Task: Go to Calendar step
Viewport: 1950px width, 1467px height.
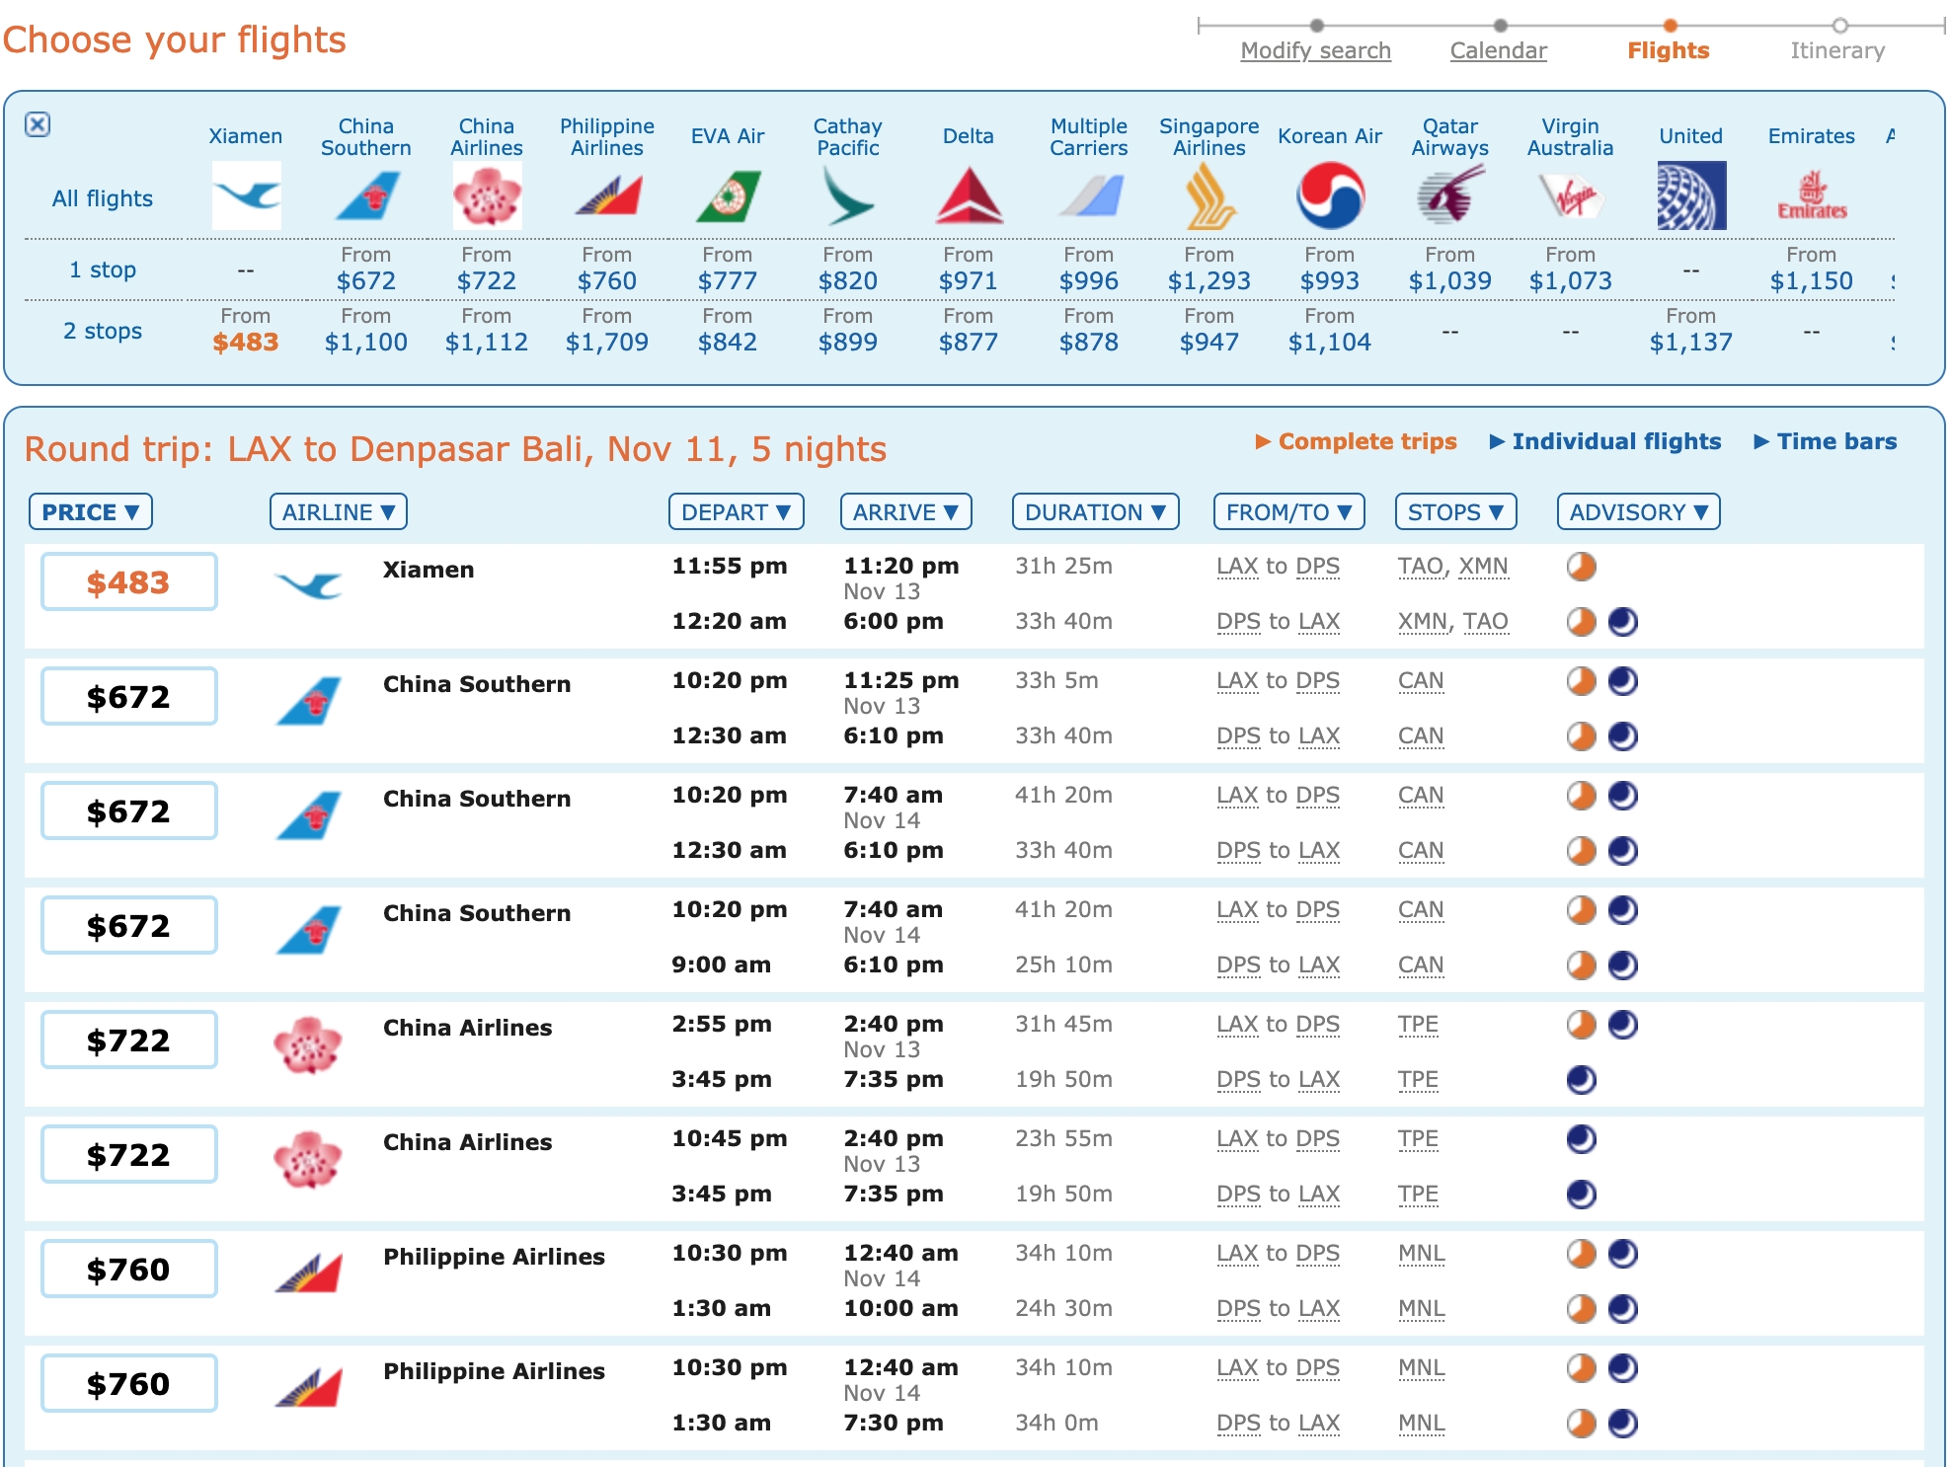Action: point(1499,50)
